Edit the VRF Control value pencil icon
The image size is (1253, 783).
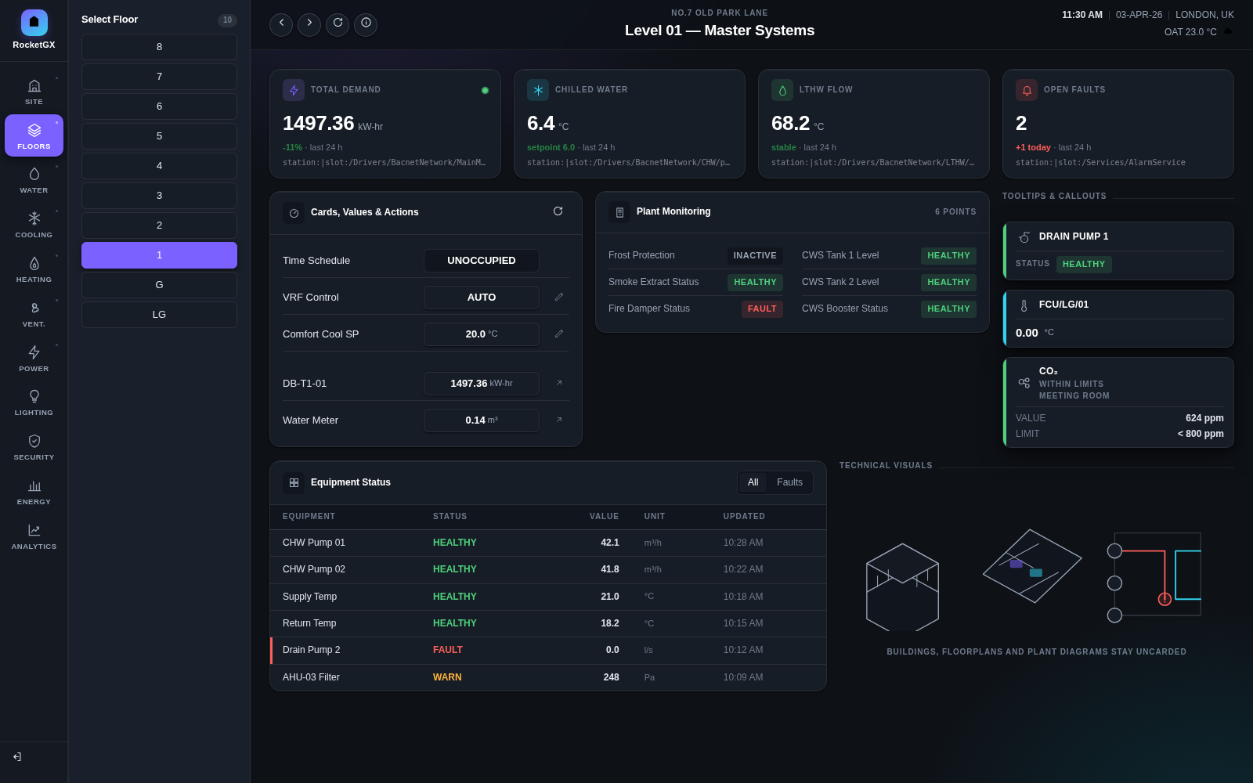pos(559,298)
